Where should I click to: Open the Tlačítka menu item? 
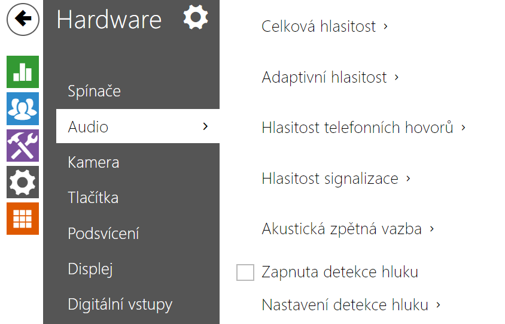point(93,198)
